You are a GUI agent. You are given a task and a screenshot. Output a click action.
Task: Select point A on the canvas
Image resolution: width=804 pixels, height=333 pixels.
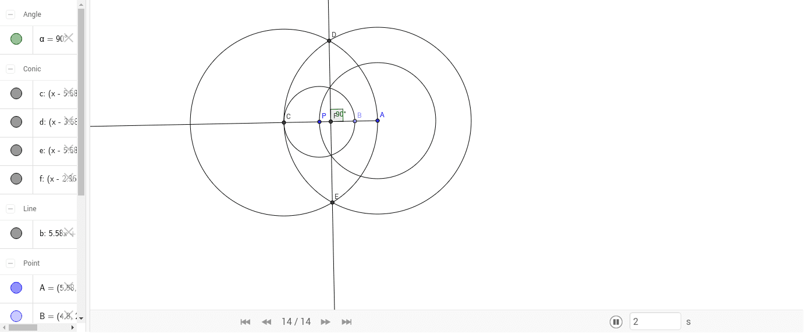[x=378, y=121]
